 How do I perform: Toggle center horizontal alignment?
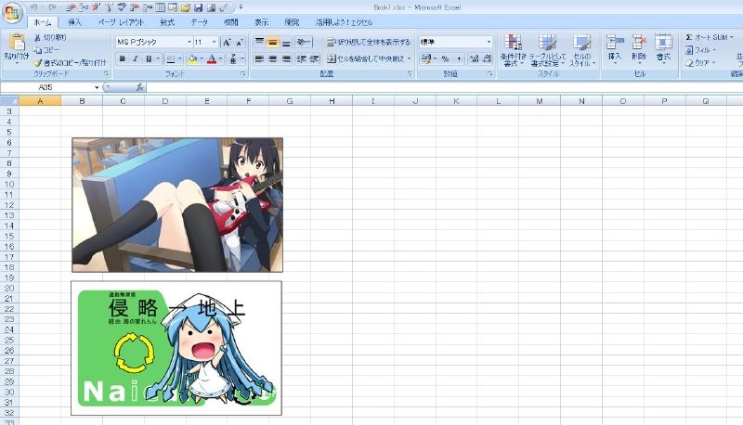pos(272,58)
